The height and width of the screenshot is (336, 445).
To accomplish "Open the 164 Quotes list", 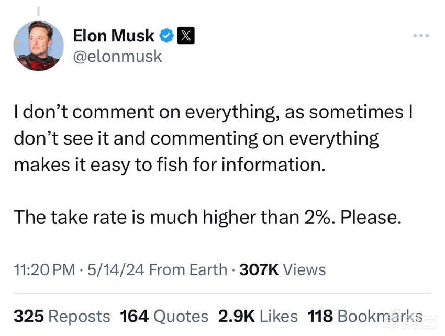I will coord(164,316).
